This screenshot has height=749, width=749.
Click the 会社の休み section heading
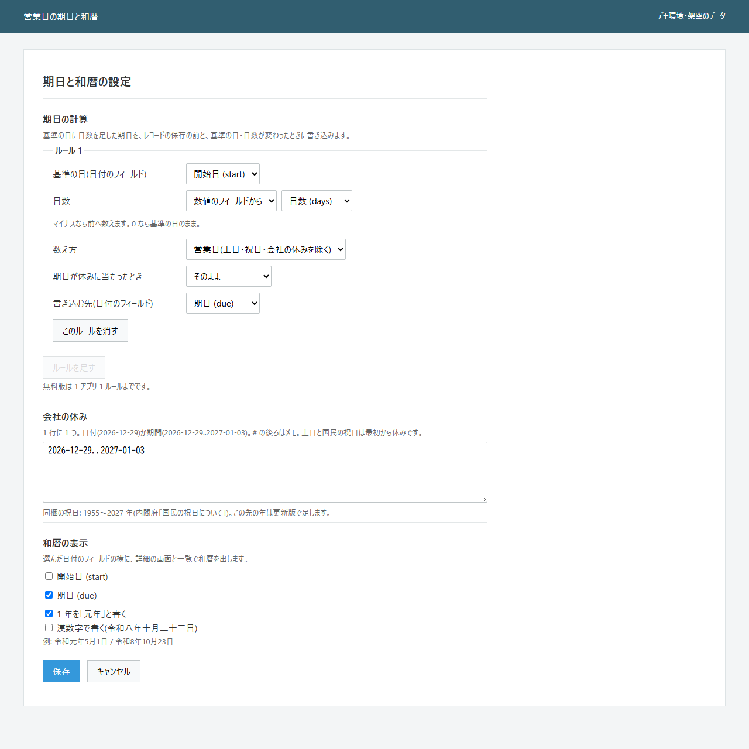pyautogui.click(x=65, y=417)
